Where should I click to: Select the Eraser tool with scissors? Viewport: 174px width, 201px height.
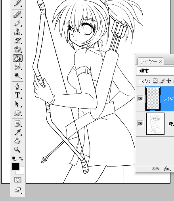[17, 49]
